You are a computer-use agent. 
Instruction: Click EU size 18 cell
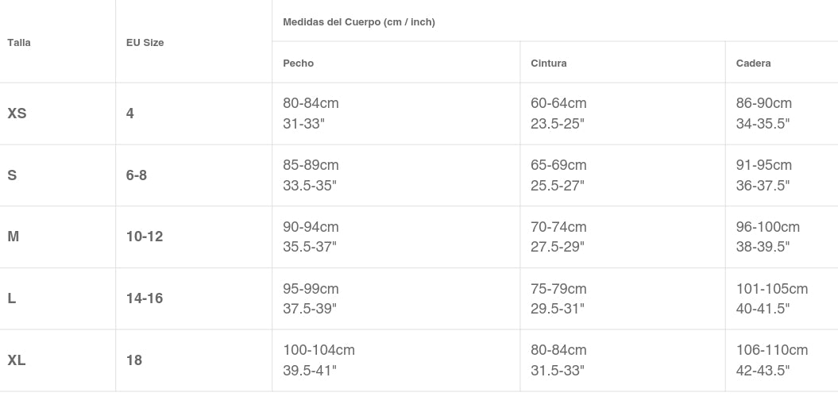(134, 360)
